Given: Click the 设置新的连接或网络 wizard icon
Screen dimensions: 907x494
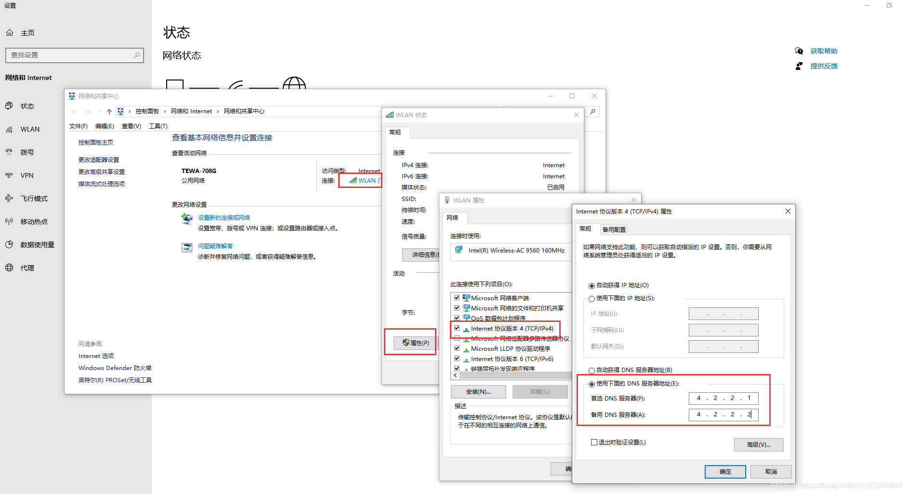Looking at the screenshot, I should 187,219.
